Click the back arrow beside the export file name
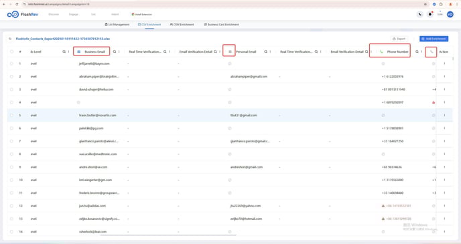461x244 pixels. coord(10,39)
